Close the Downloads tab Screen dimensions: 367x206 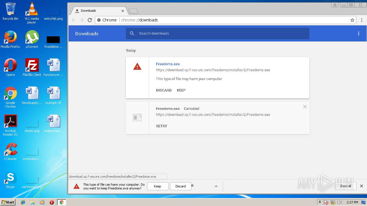[x=123, y=11]
